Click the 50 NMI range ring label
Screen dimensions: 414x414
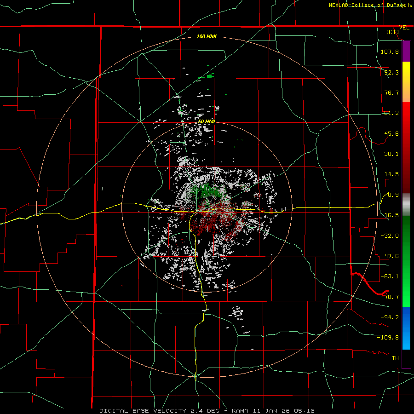point(207,121)
